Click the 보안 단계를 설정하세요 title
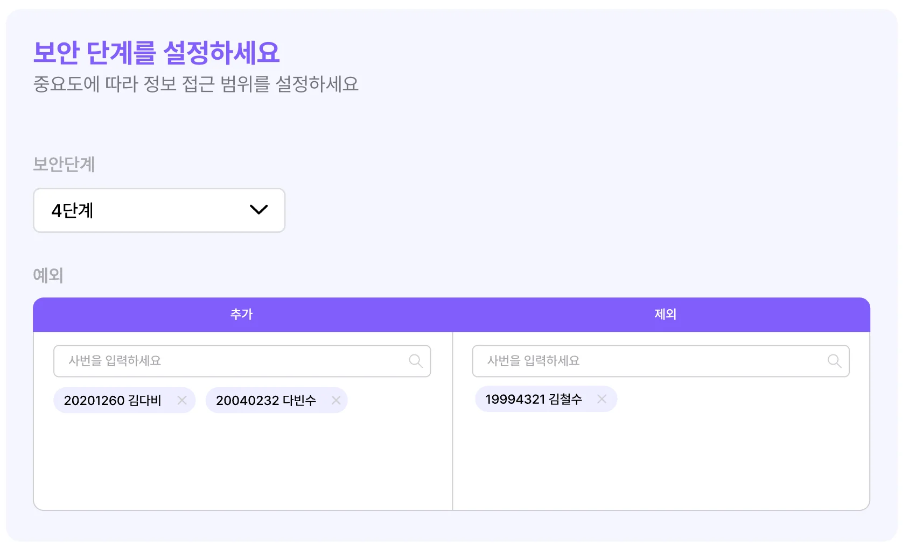 157,53
